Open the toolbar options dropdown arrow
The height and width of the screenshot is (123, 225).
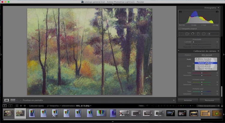coord(174,100)
